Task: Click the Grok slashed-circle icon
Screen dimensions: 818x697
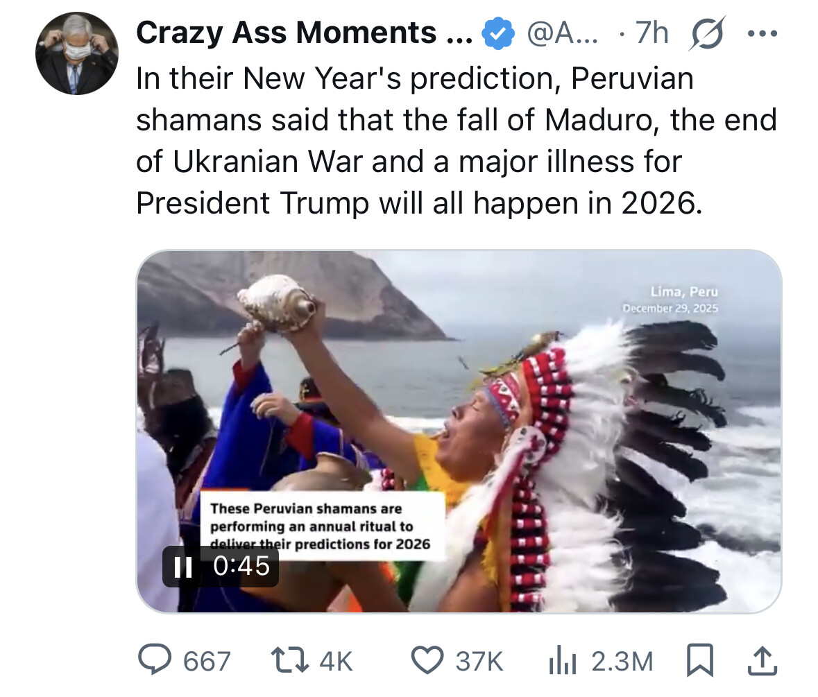Action: point(706,33)
